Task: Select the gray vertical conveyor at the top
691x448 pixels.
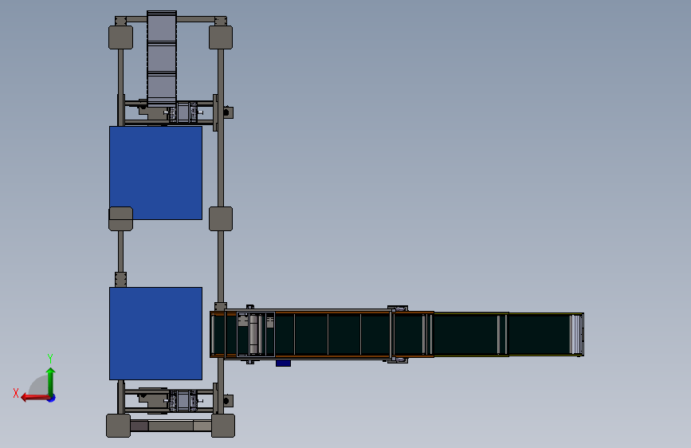Action: click(x=162, y=59)
